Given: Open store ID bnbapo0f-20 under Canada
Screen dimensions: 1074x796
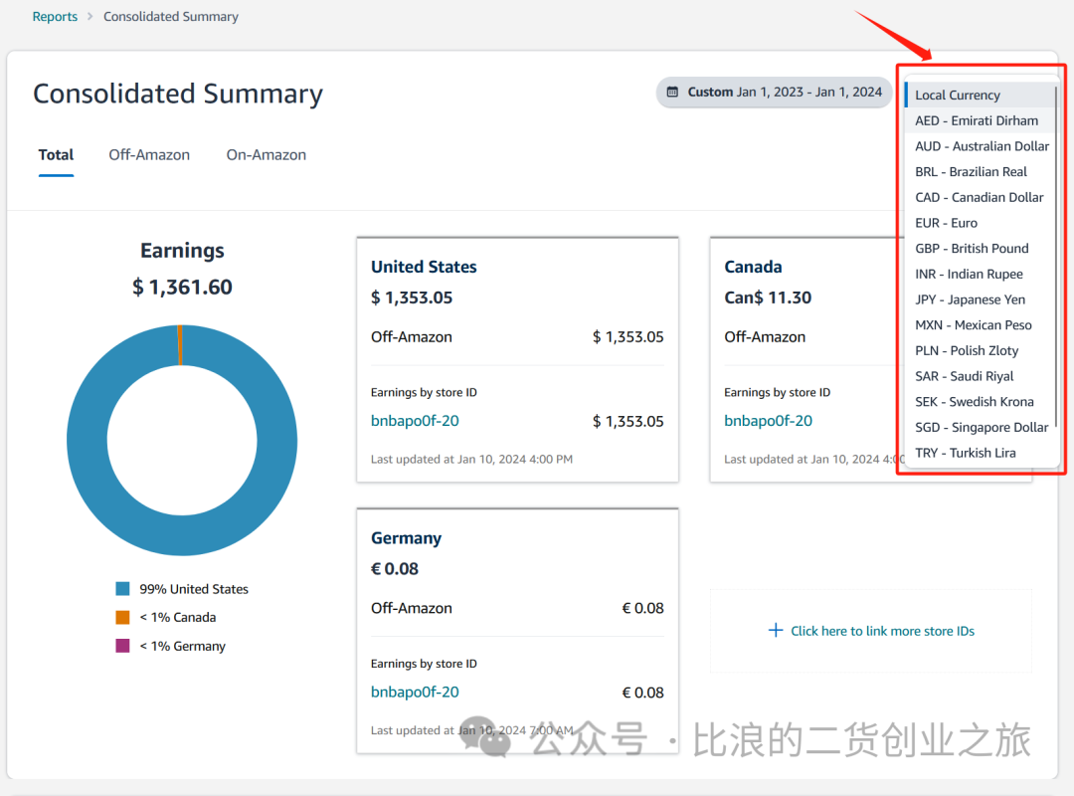Looking at the screenshot, I should click(768, 421).
